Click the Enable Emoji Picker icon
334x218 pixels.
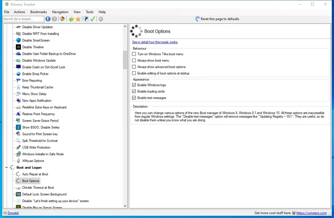(18, 74)
